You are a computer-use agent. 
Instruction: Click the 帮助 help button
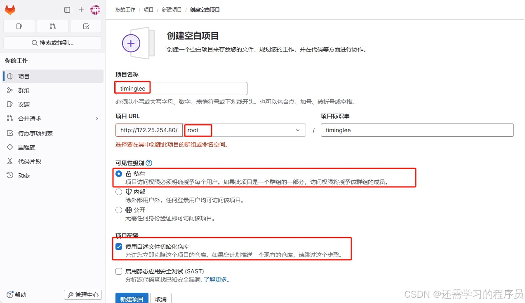(16, 295)
